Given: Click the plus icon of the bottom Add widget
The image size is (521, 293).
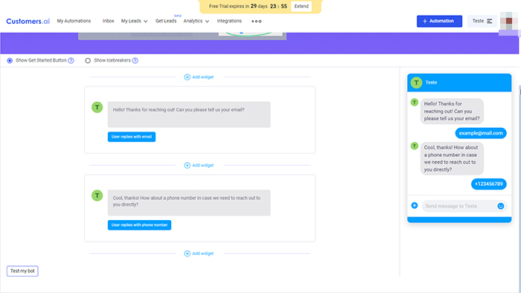Looking at the screenshot, I should (187, 254).
